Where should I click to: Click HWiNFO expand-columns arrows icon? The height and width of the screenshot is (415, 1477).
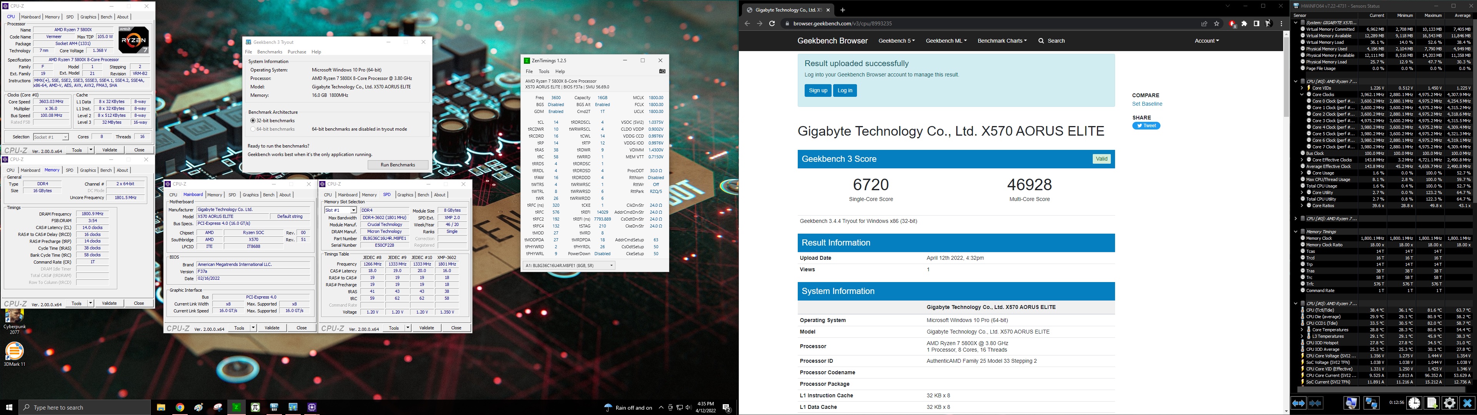[x=1299, y=403]
